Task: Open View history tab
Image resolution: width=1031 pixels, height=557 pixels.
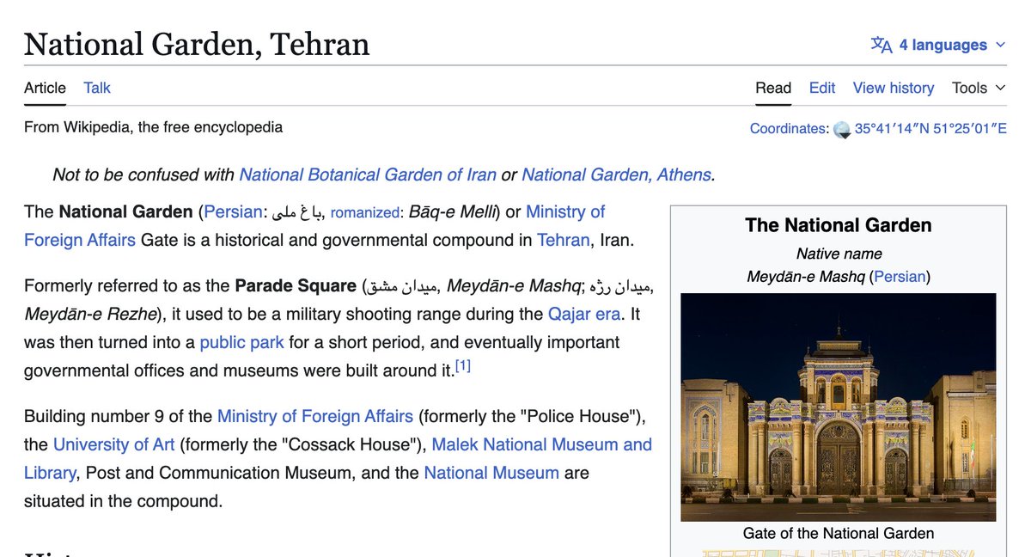Action: (894, 88)
